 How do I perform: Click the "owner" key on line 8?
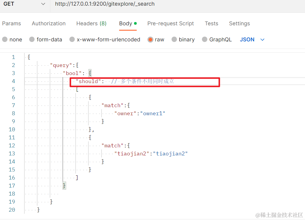tap(125, 113)
